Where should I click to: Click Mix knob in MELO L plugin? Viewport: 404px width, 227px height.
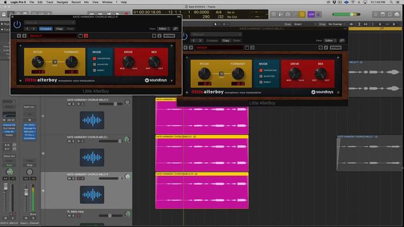(x=321, y=74)
